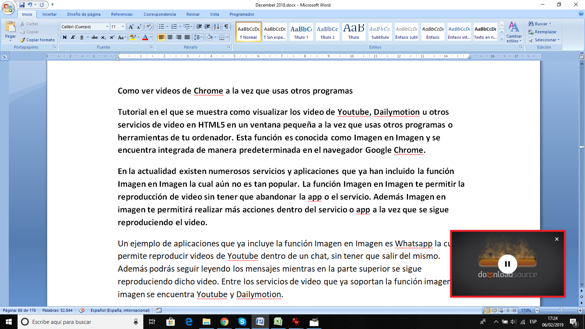This screenshot has width=585, height=329.
Task: Center align text
Action: 170,37
